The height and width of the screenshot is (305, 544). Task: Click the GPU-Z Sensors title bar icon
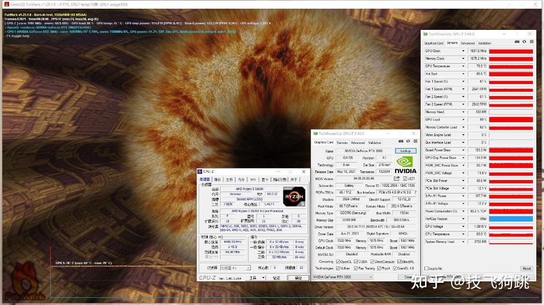click(x=426, y=34)
